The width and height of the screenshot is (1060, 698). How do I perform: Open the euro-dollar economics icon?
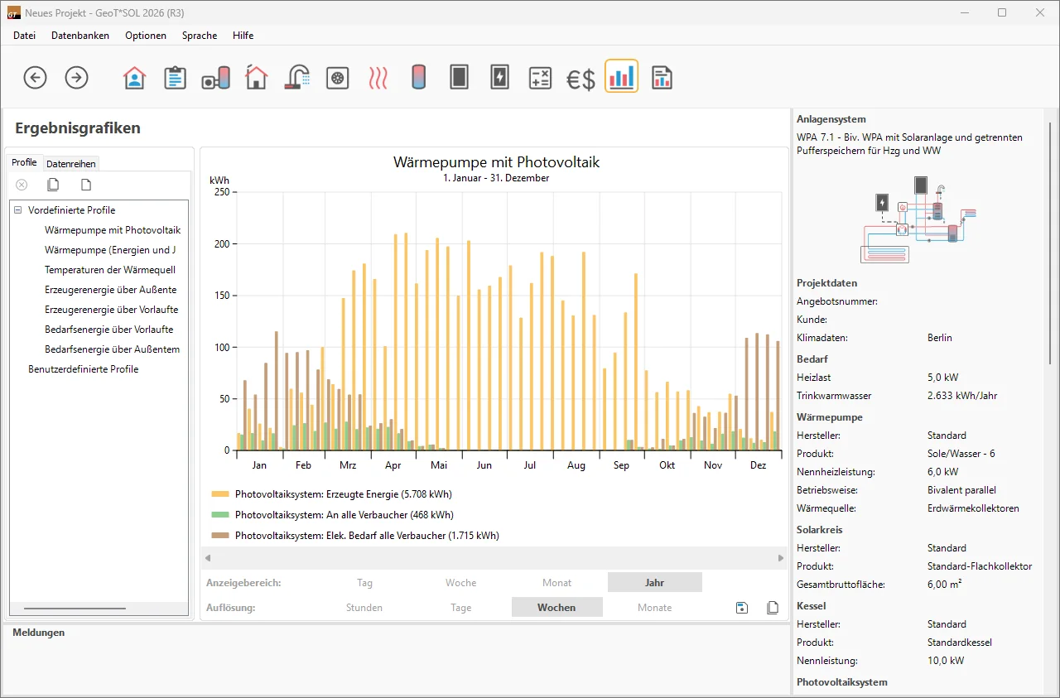581,79
